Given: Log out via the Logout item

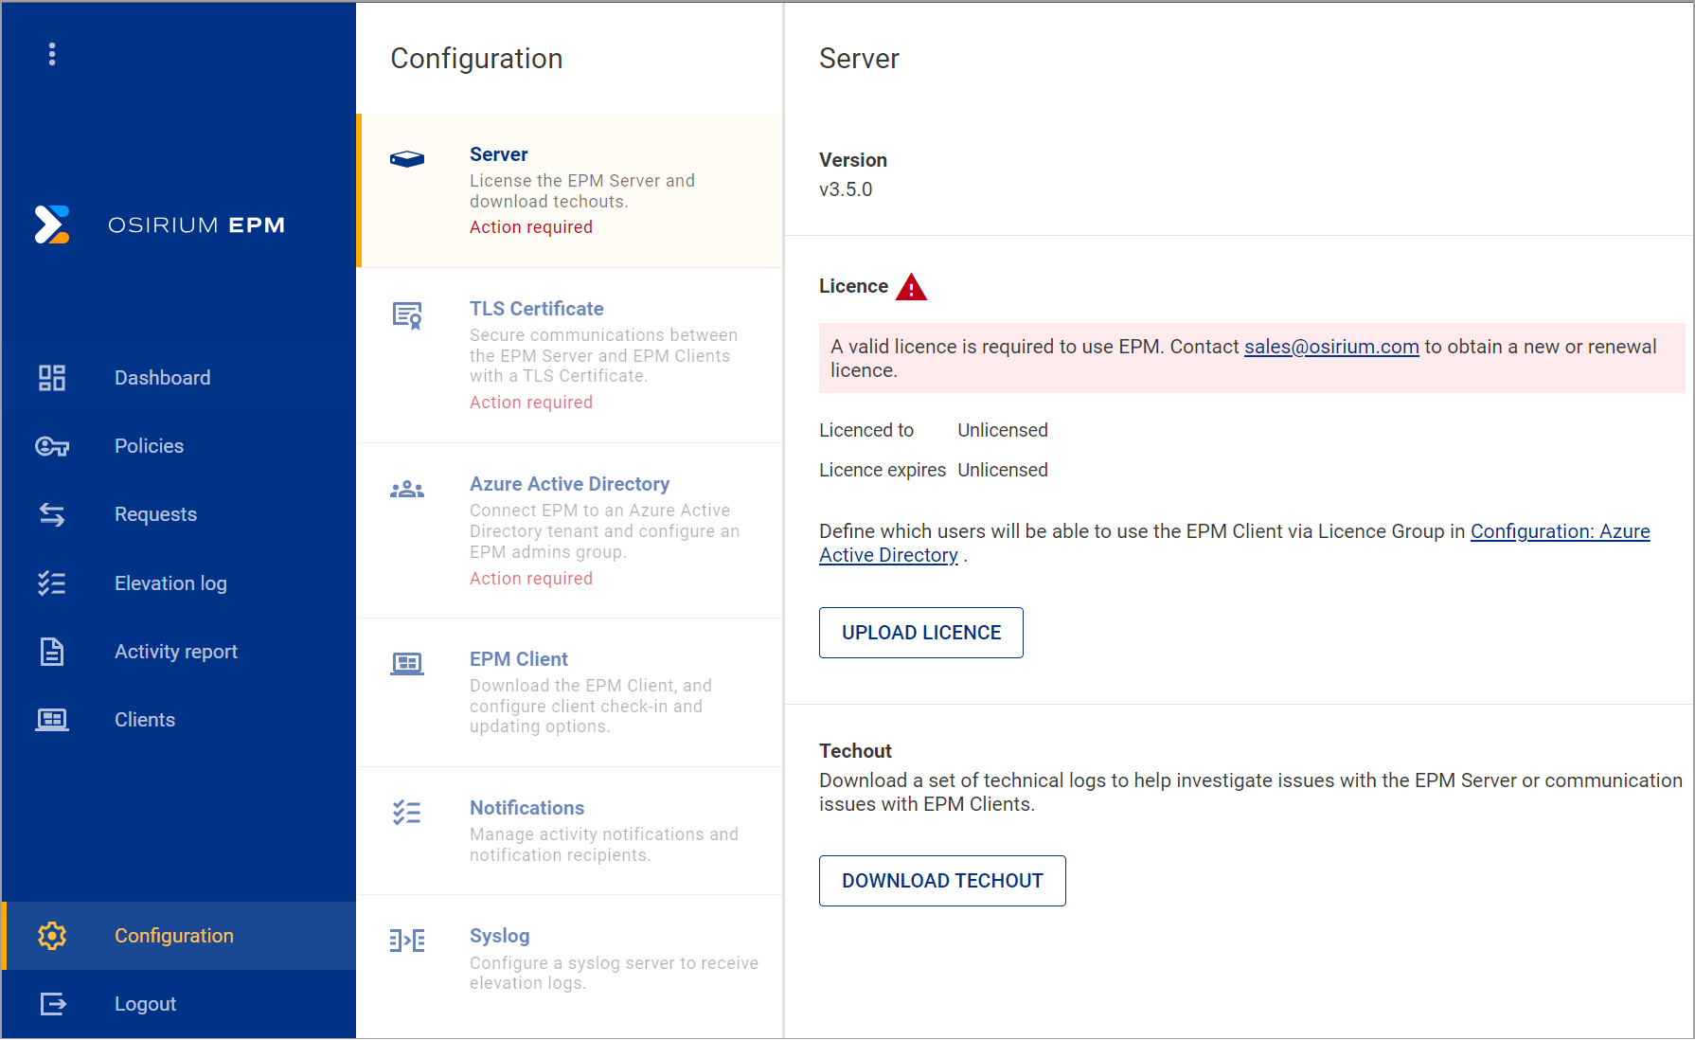Looking at the screenshot, I should tap(179, 1004).
